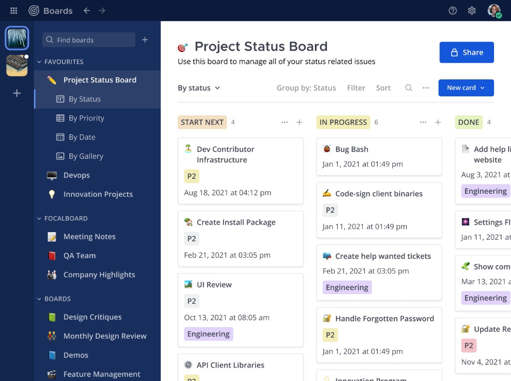Switch to the By Date view
Screen dimensions: 511x381
(x=97, y=137)
